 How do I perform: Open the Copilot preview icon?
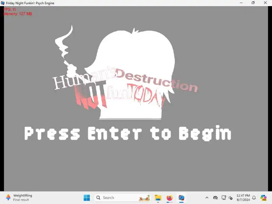[x=263, y=198]
